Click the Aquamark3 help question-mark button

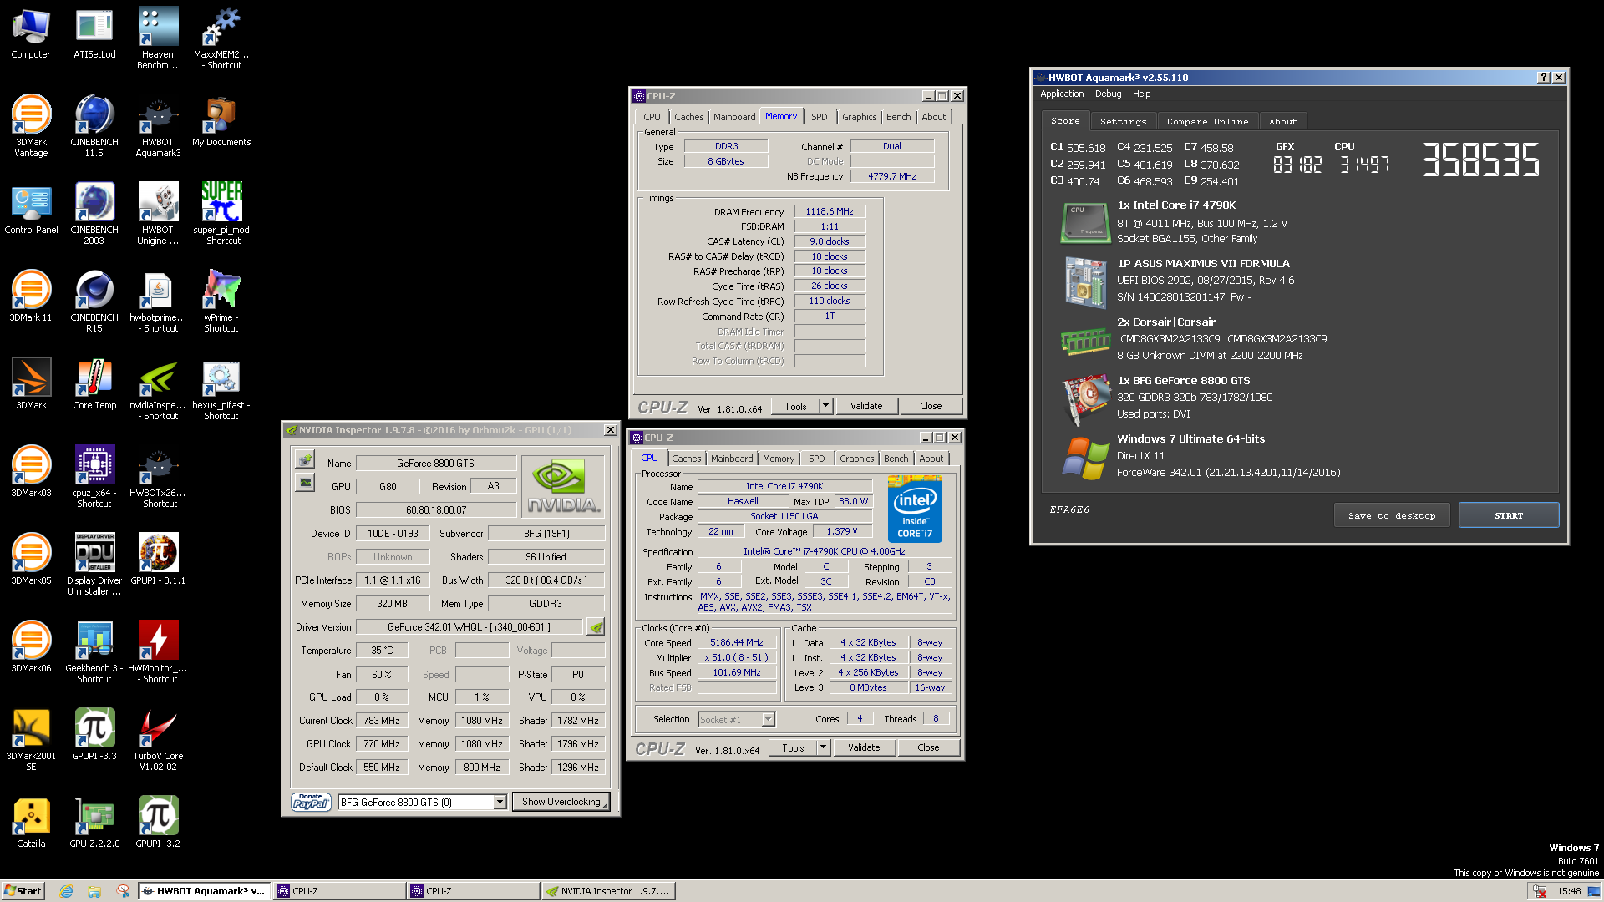tap(1543, 77)
